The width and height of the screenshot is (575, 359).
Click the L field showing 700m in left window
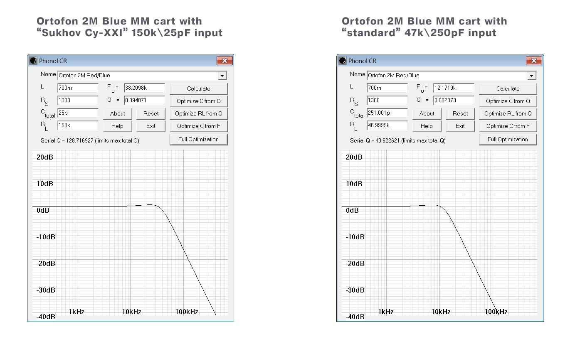pos(78,88)
